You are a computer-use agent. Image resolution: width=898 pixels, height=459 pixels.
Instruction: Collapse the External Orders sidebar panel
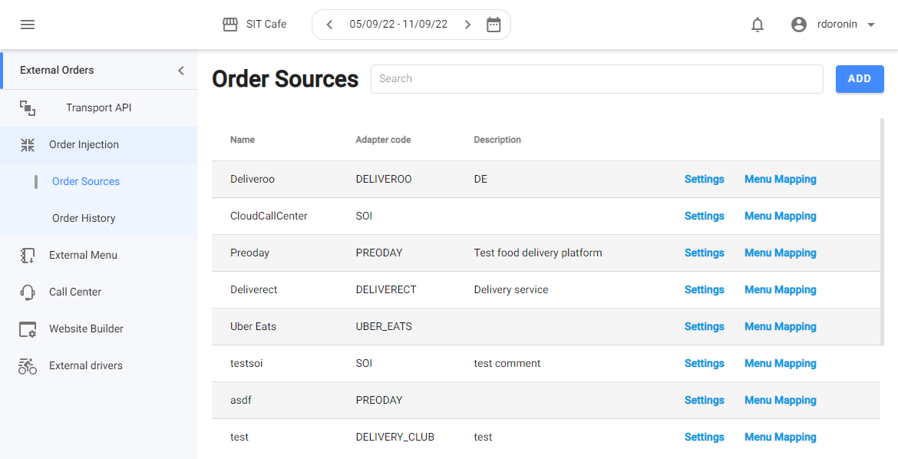pos(181,71)
